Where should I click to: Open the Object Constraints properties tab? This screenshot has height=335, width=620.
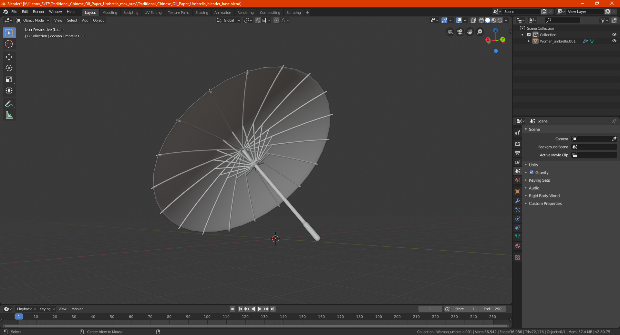[x=518, y=228]
